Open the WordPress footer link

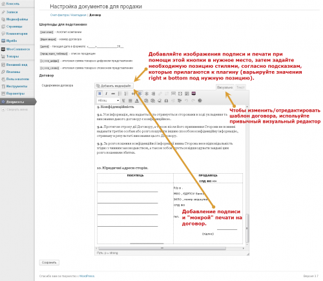87,276
